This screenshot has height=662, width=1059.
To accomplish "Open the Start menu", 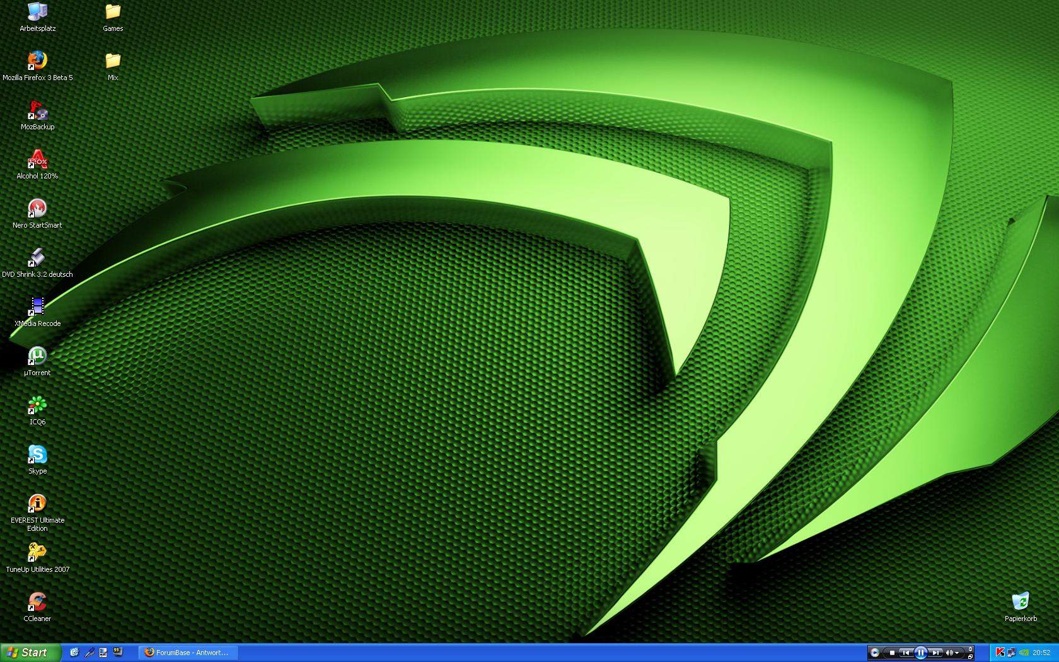I will [x=30, y=653].
